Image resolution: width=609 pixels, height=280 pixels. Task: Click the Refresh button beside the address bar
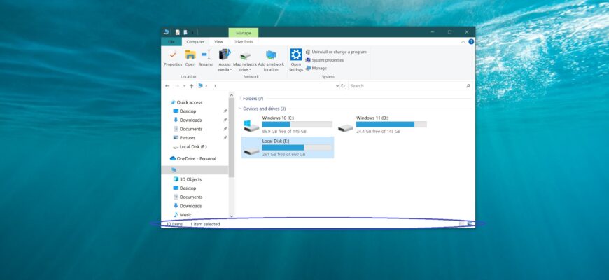pos(343,86)
